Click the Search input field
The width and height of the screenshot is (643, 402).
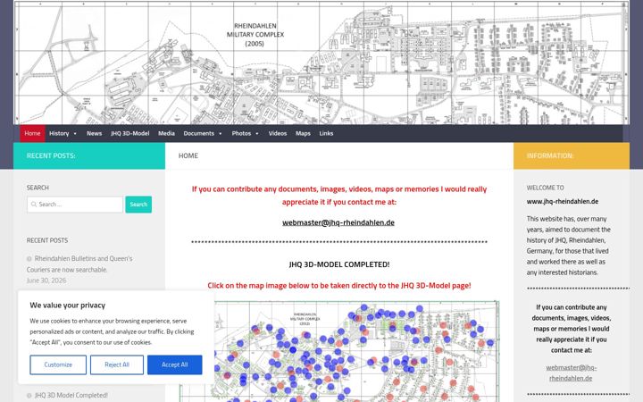click(x=75, y=205)
